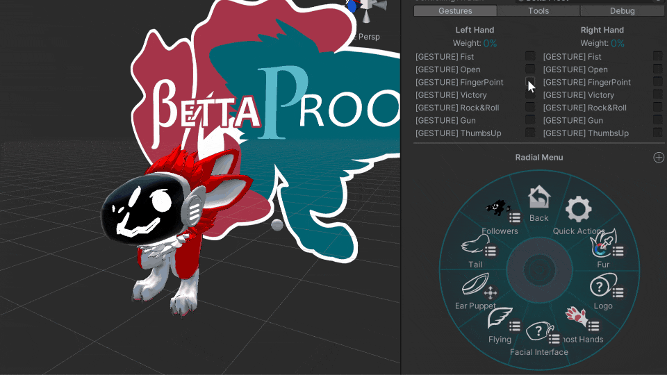
Task: Toggle Left Hand Victory gesture checkbox
Action: click(530, 94)
